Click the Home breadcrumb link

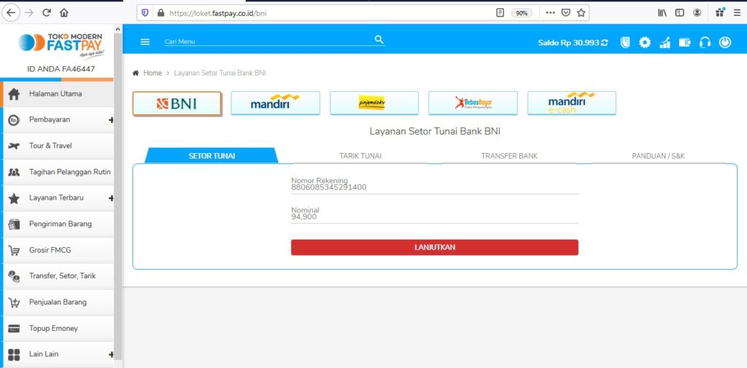152,74
